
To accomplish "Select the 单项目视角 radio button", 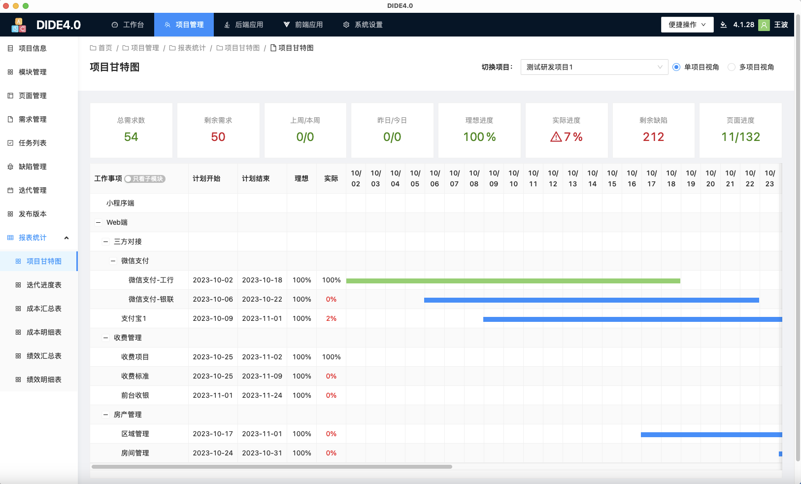I will [x=676, y=67].
